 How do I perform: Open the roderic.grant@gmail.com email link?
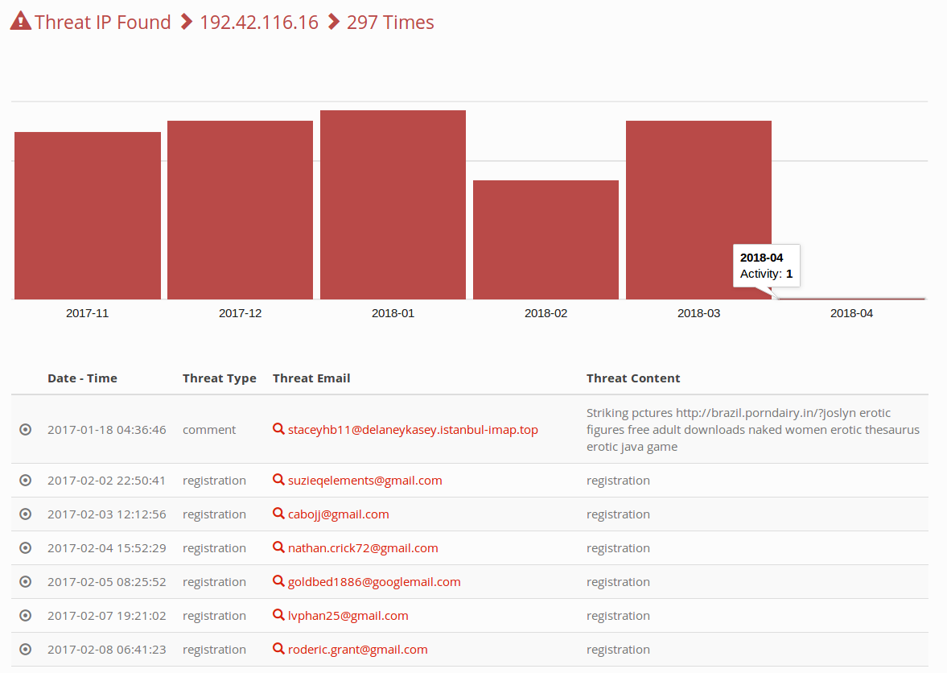(x=357, y=650)
